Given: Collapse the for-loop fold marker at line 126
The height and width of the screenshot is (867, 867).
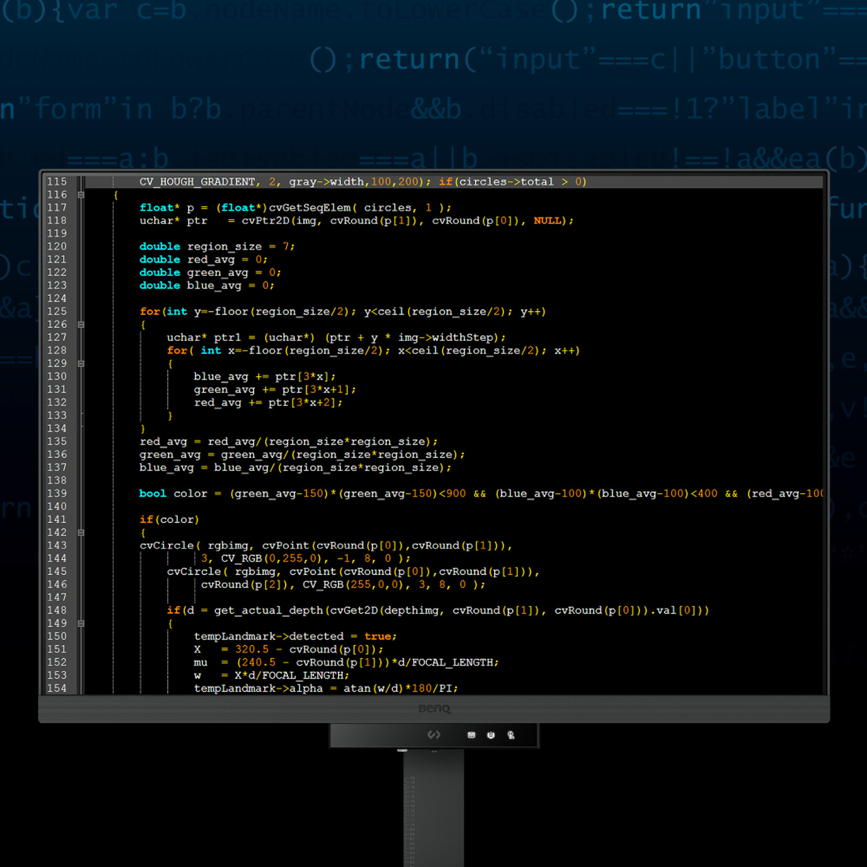Looking at the screenshot, I should click(x=81, y=325).
